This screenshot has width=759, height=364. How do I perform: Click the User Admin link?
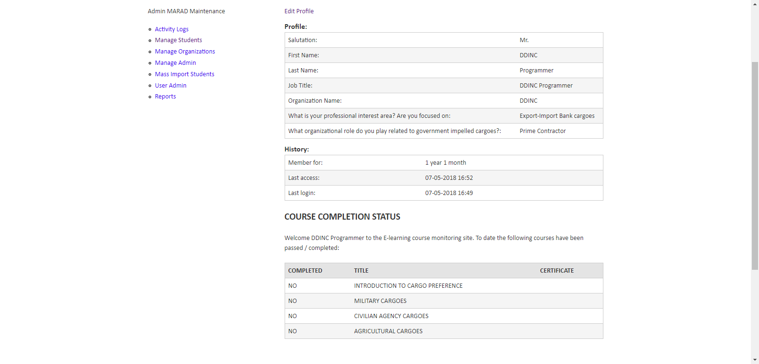point(170,86)
